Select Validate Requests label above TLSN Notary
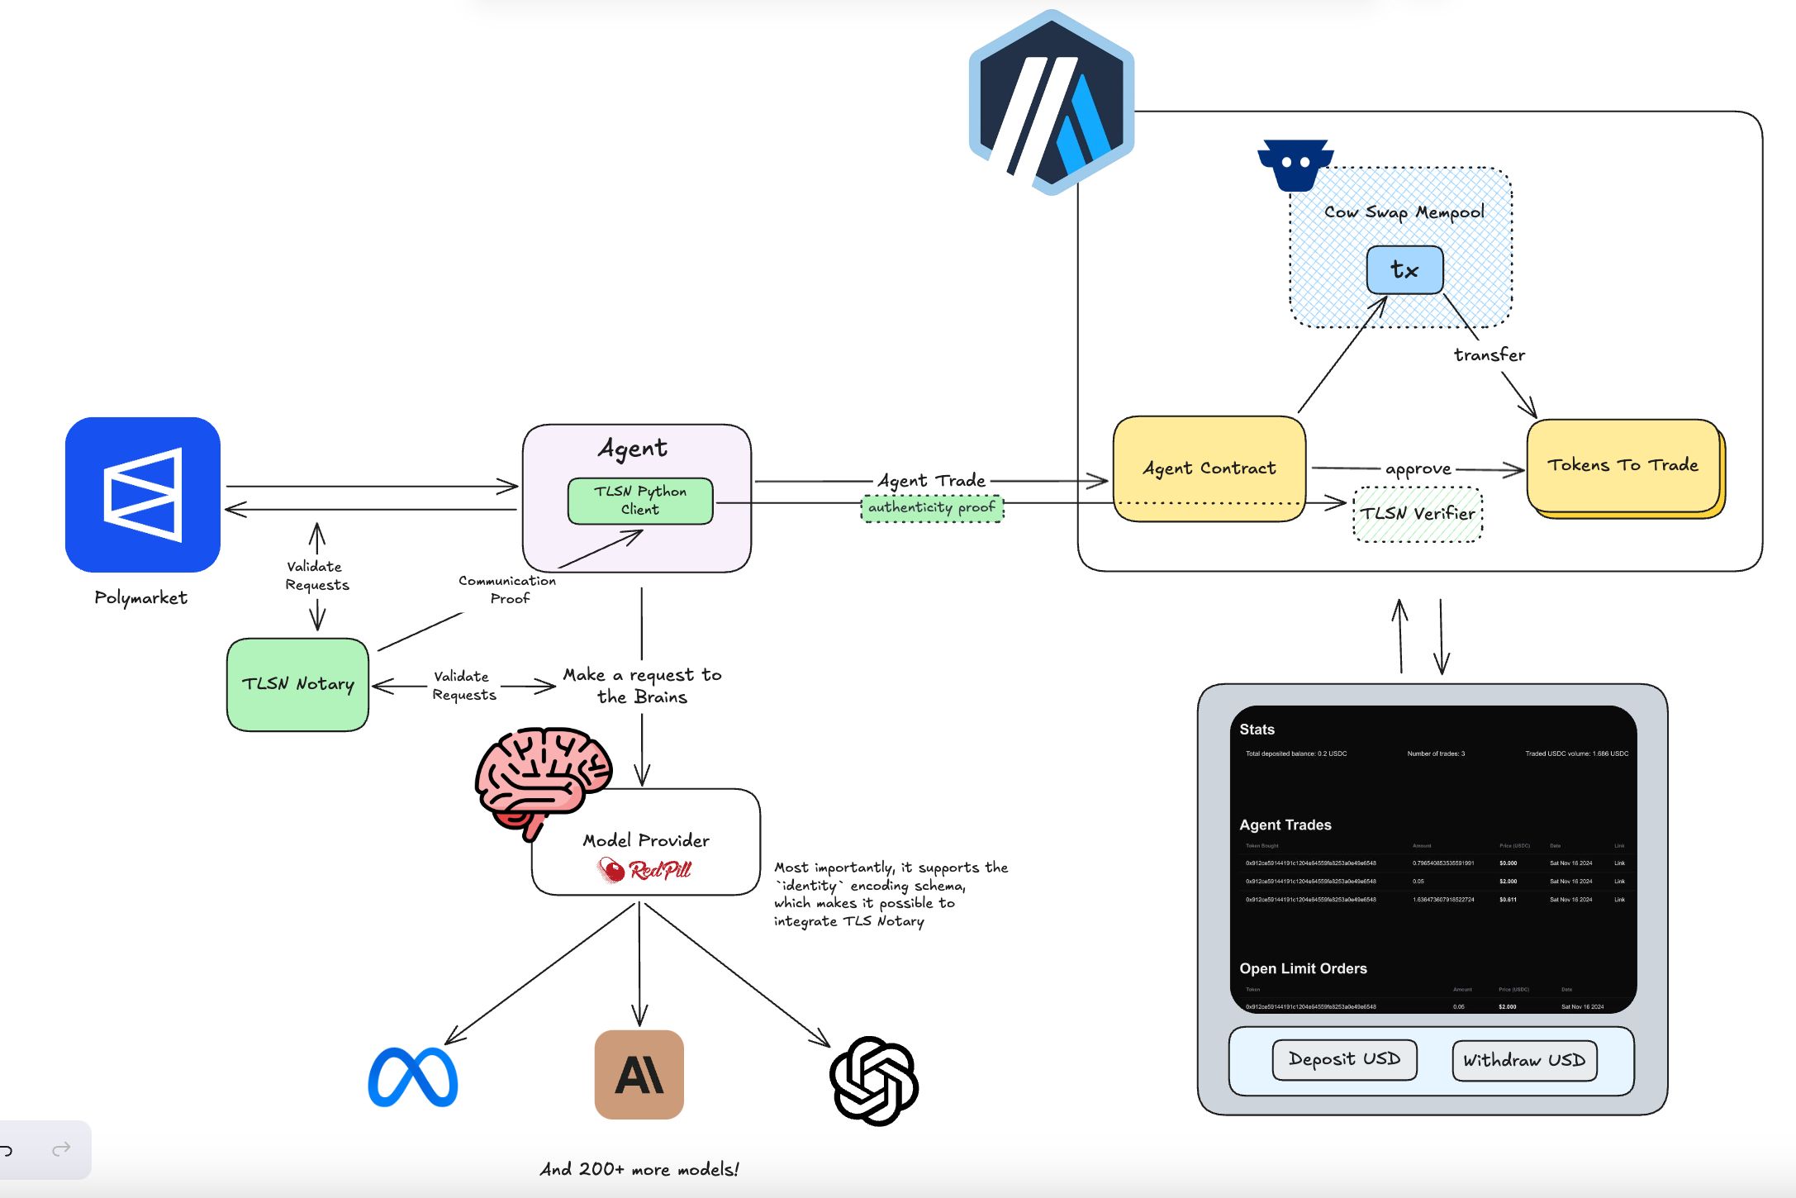1796x1198 pixels. coord(317,575)
